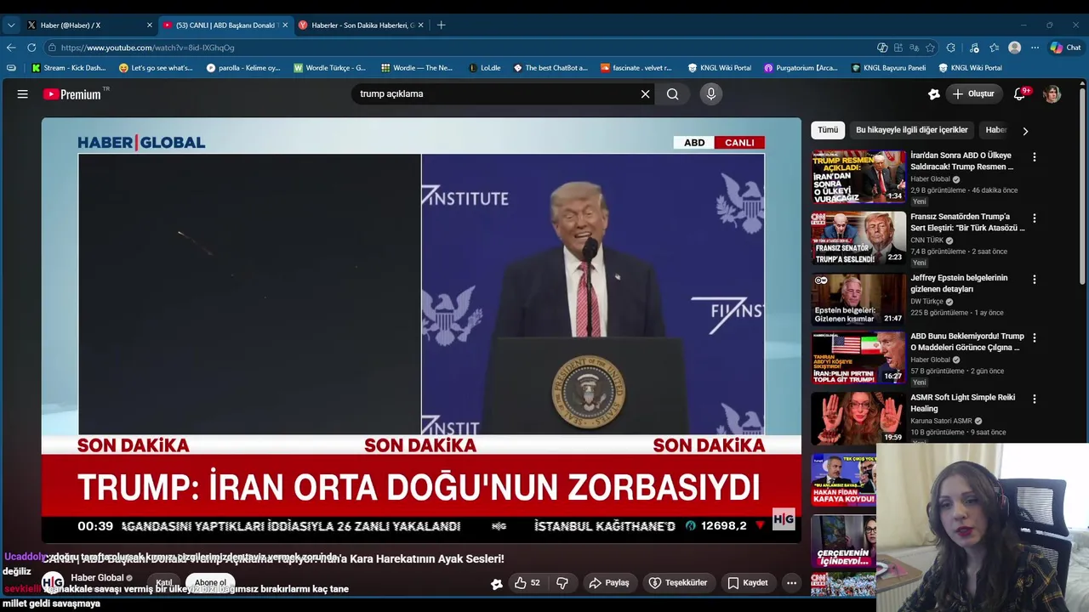The image size is (1089, 612).
Task: Open options for ASMR Soft Light video
Action: tap(1034, 399)
